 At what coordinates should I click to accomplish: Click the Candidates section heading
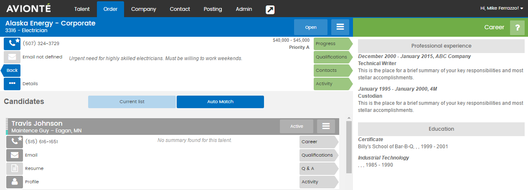pyautogui.click(x=24, y=101)
